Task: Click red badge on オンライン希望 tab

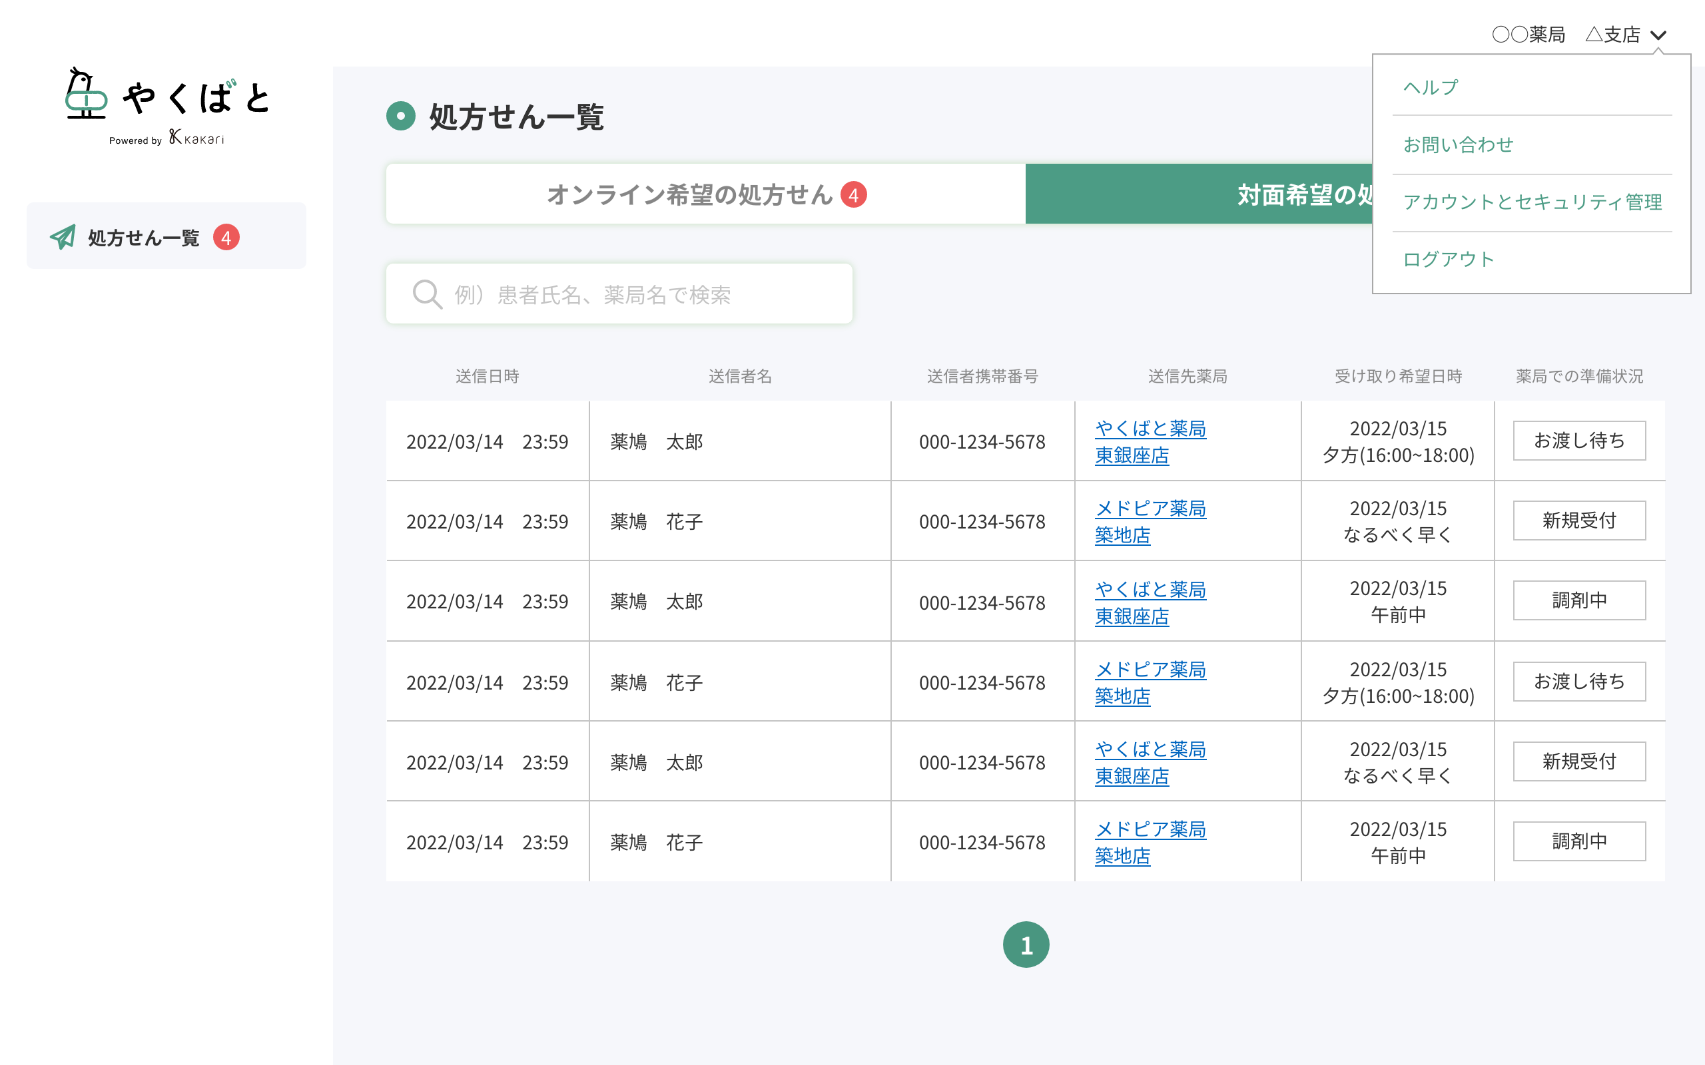Action: point(853,195)
